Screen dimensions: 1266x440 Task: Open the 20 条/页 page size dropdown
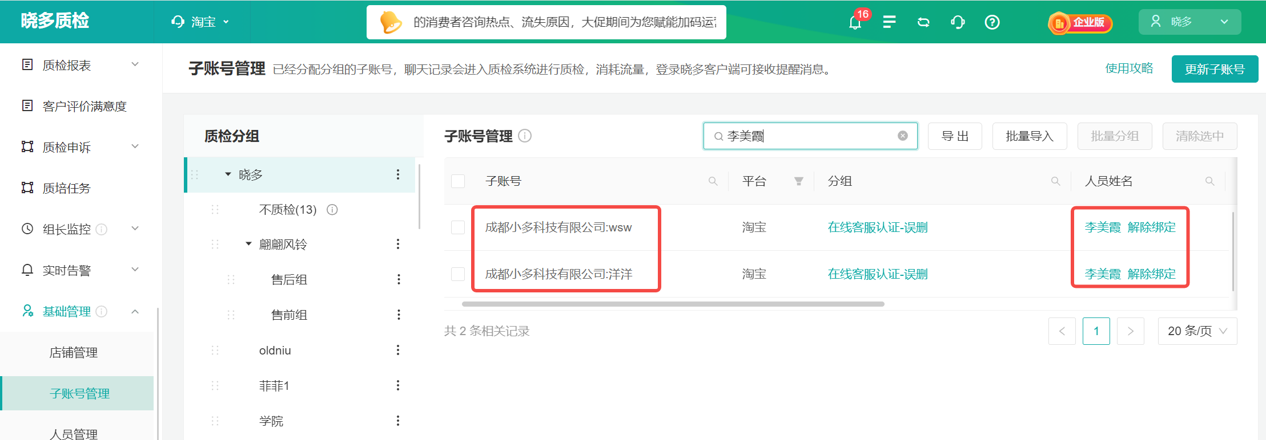(x=1197, y=331)
